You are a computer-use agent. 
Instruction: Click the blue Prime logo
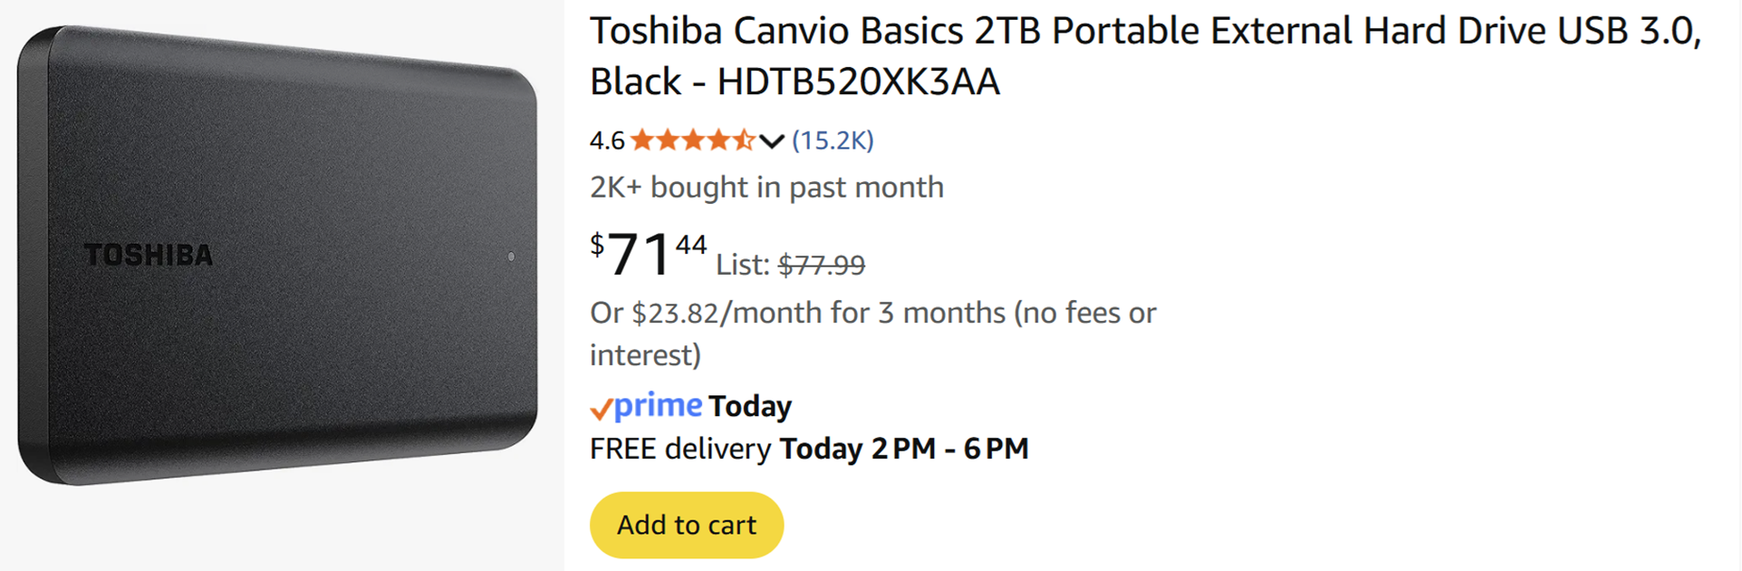(x=659, y=405)
